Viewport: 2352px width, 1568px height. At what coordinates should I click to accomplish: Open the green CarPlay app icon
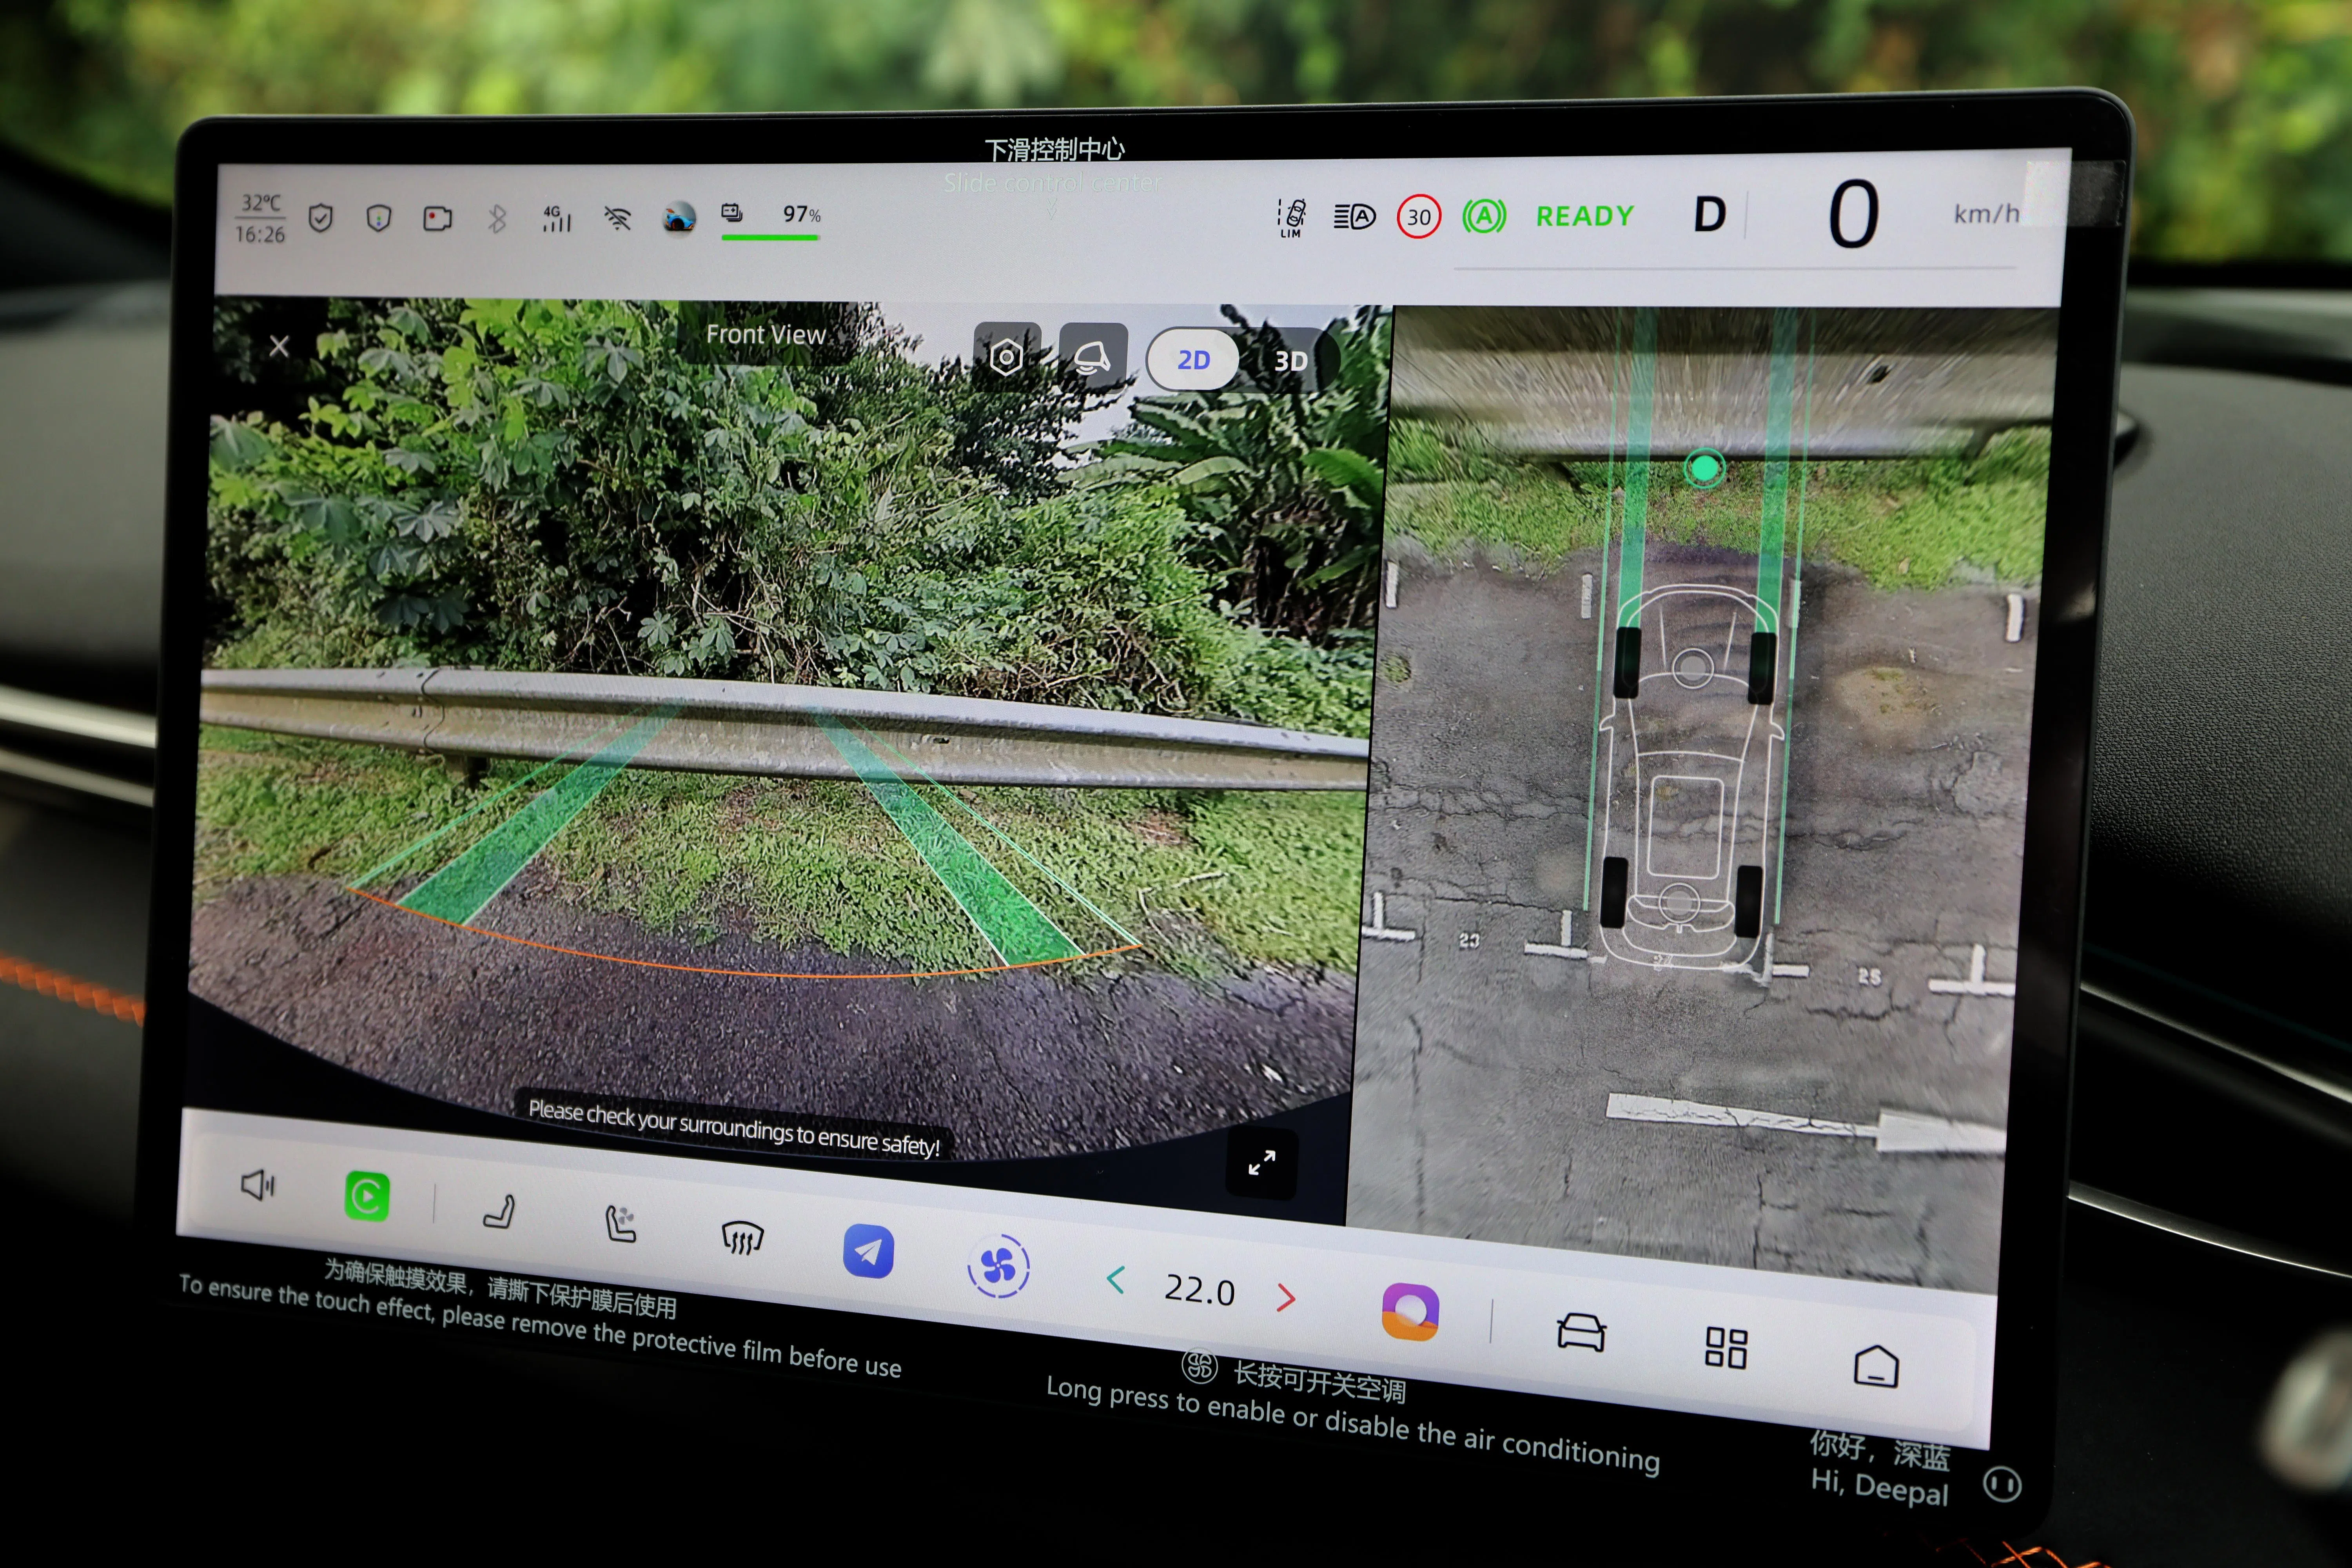(367, 1196)
